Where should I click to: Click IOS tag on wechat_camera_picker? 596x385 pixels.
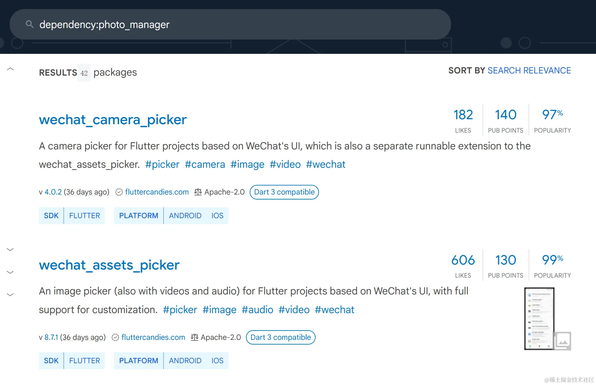click(217, 216)
